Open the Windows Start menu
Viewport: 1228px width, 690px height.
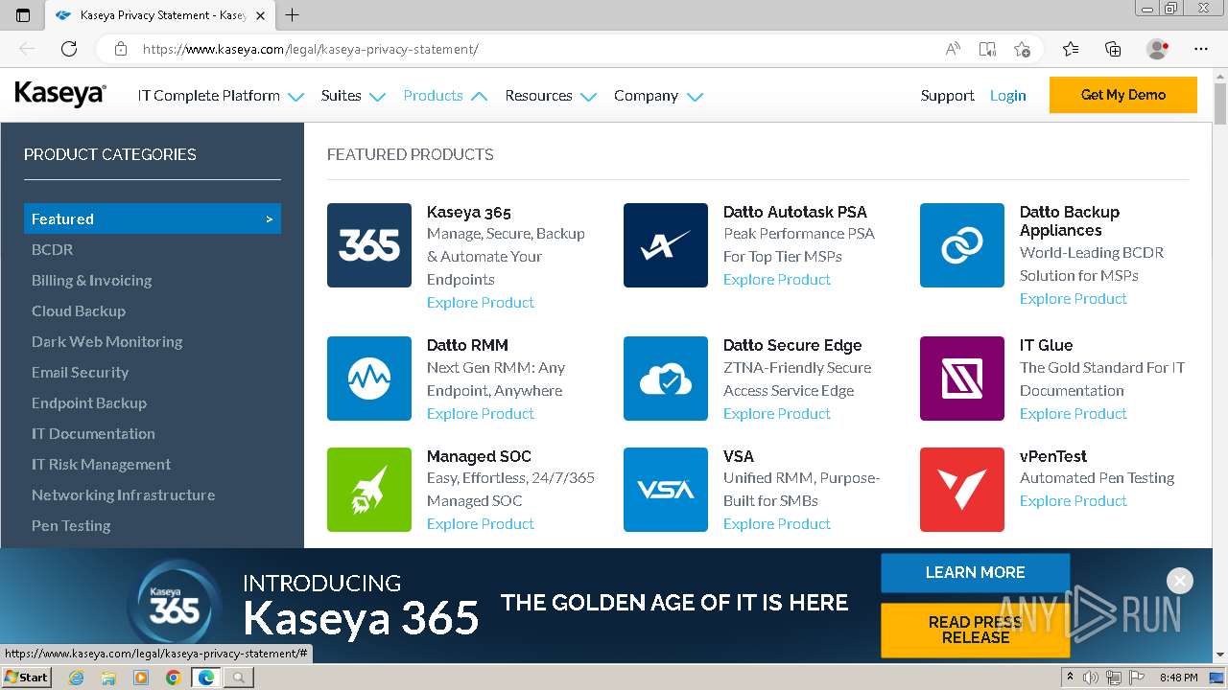point(27,678)
